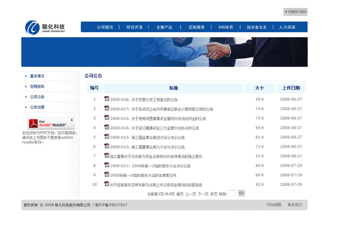Click PDF icon for 2008-013 监事会 resolution
This screenshot has width=342, height=228.
coord(107,137)
